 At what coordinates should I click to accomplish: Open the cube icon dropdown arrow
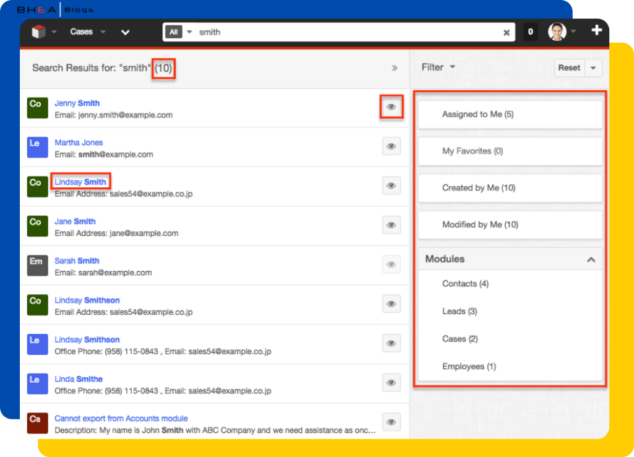pos(54,32)
